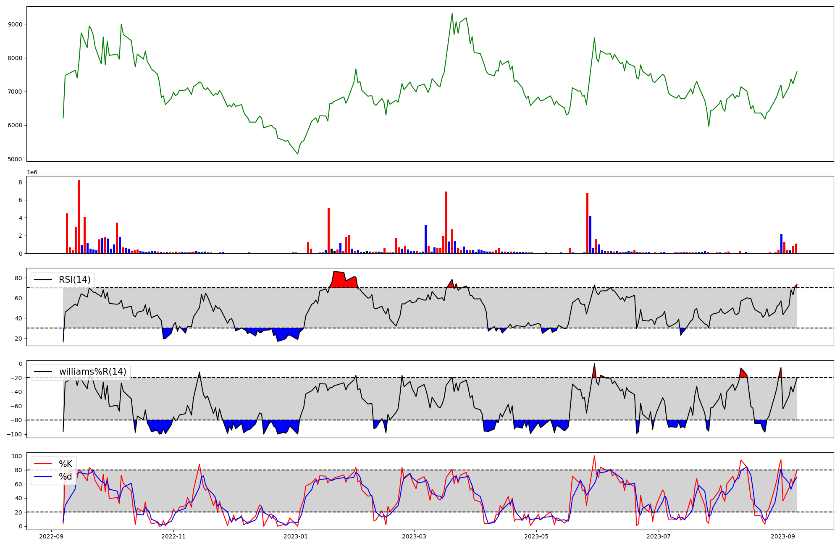Click the 2023-07 x-axis date label

[x=659, y=536]
